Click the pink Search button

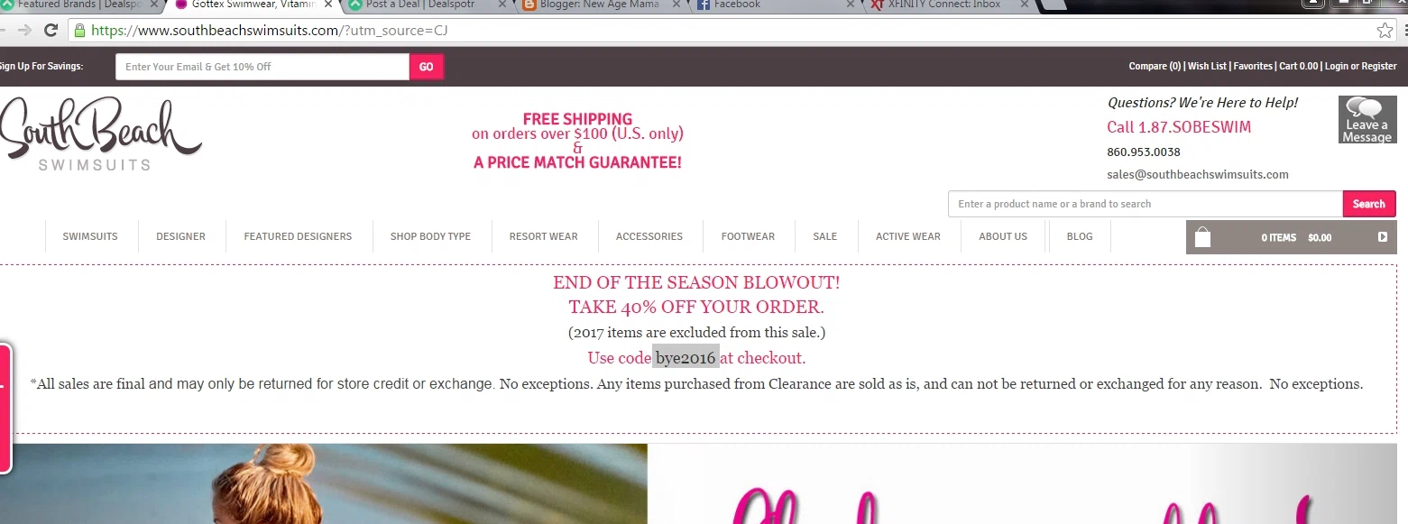(1368, 204)
